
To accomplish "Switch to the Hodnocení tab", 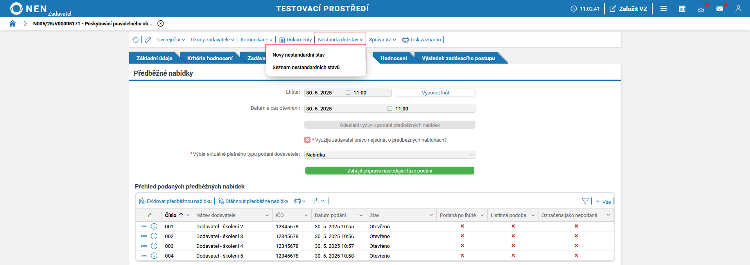I will coord(393,58).
